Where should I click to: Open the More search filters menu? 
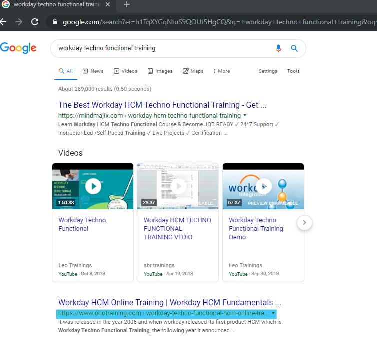[x=221, y=71]
